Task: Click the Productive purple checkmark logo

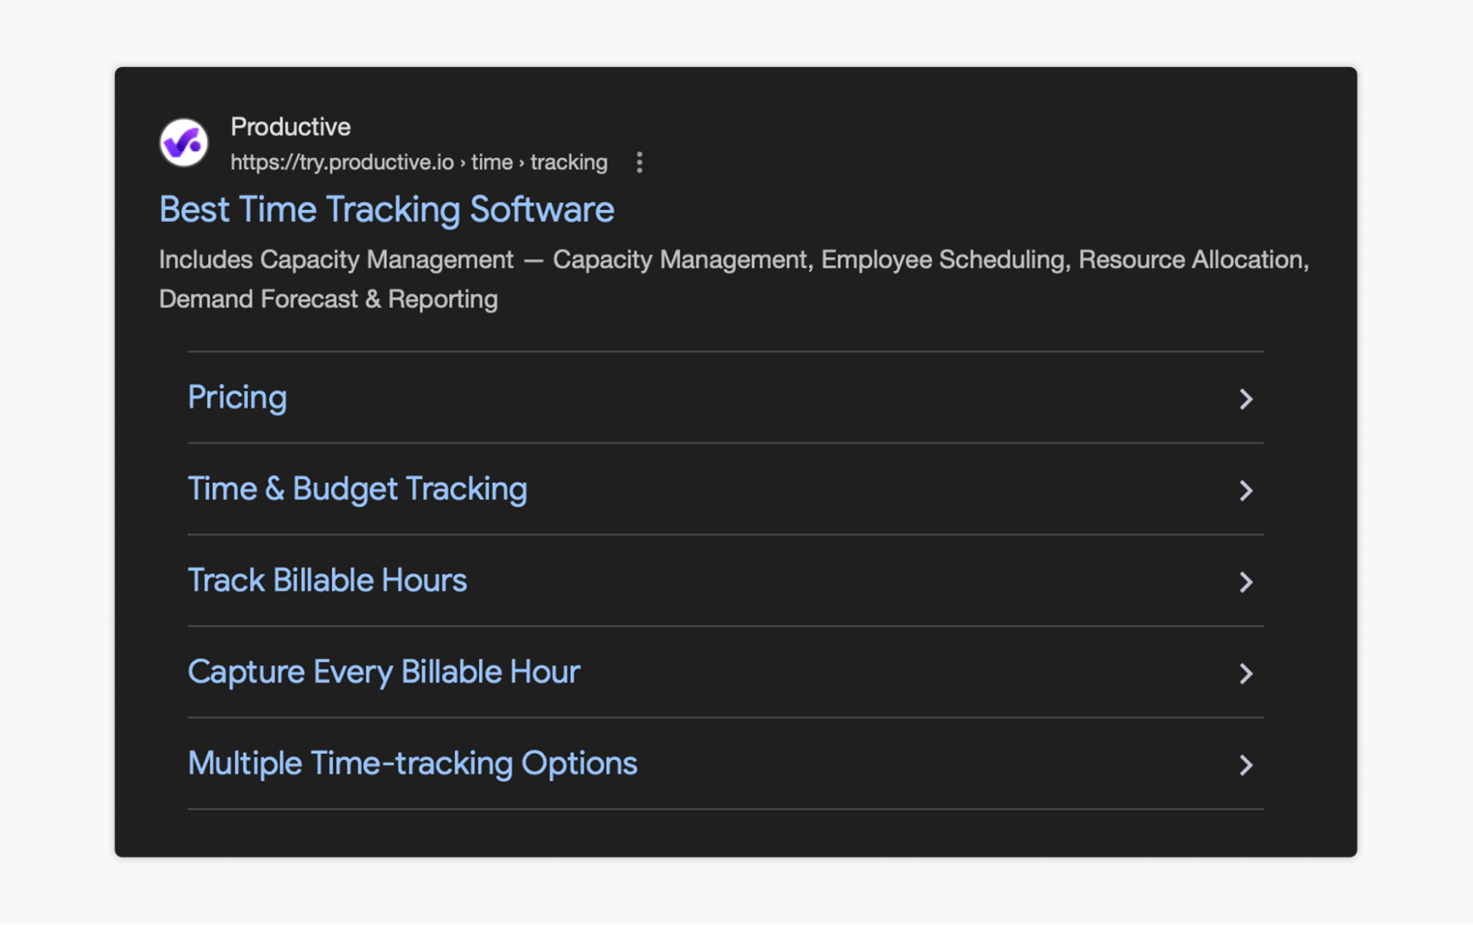Action: pyautogui.click(x=183, y=143)
